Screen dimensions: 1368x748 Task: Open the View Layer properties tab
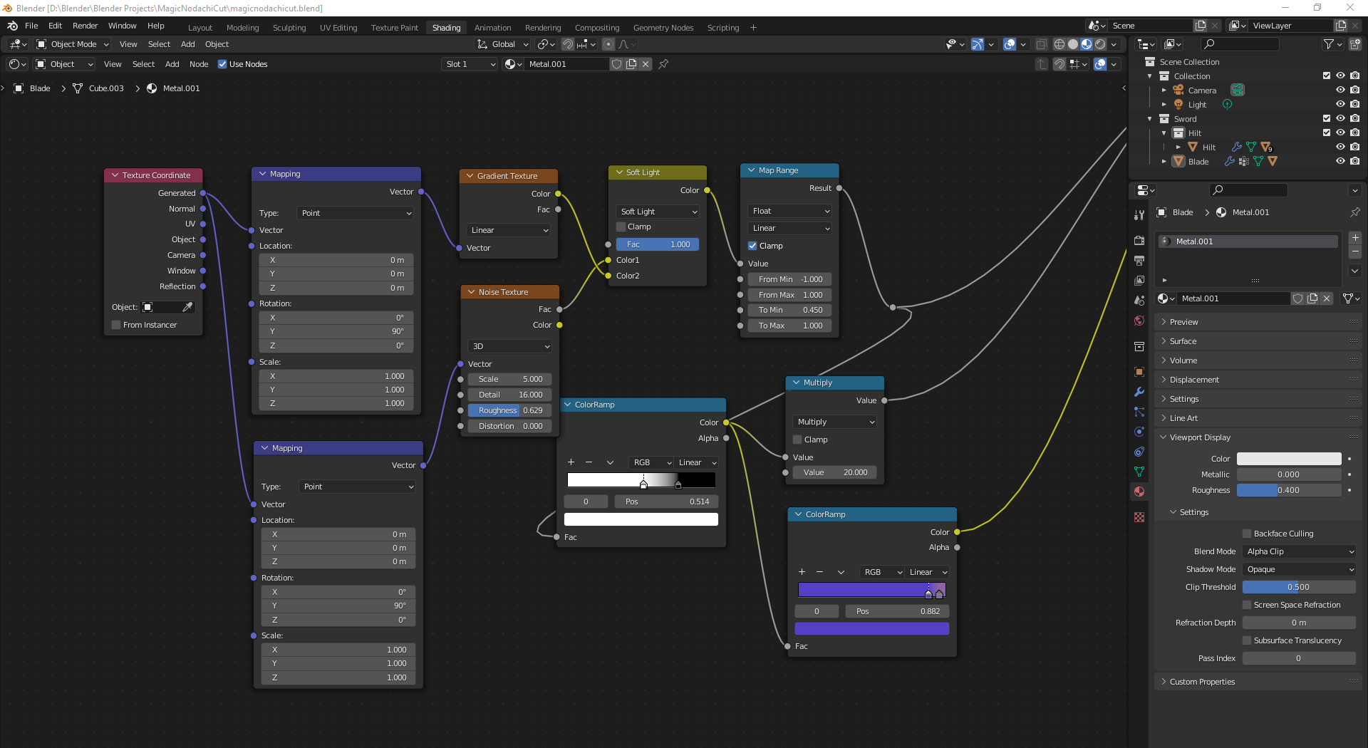coord(1139,281)
